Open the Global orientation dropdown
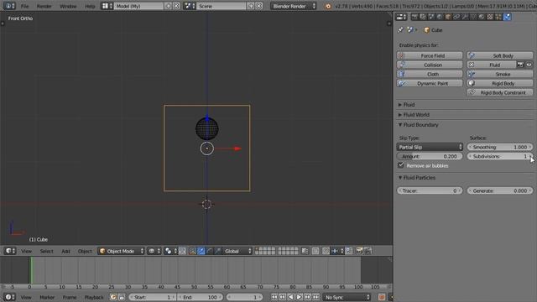This screenshot has width=537, height=302. tap(237, 251)
